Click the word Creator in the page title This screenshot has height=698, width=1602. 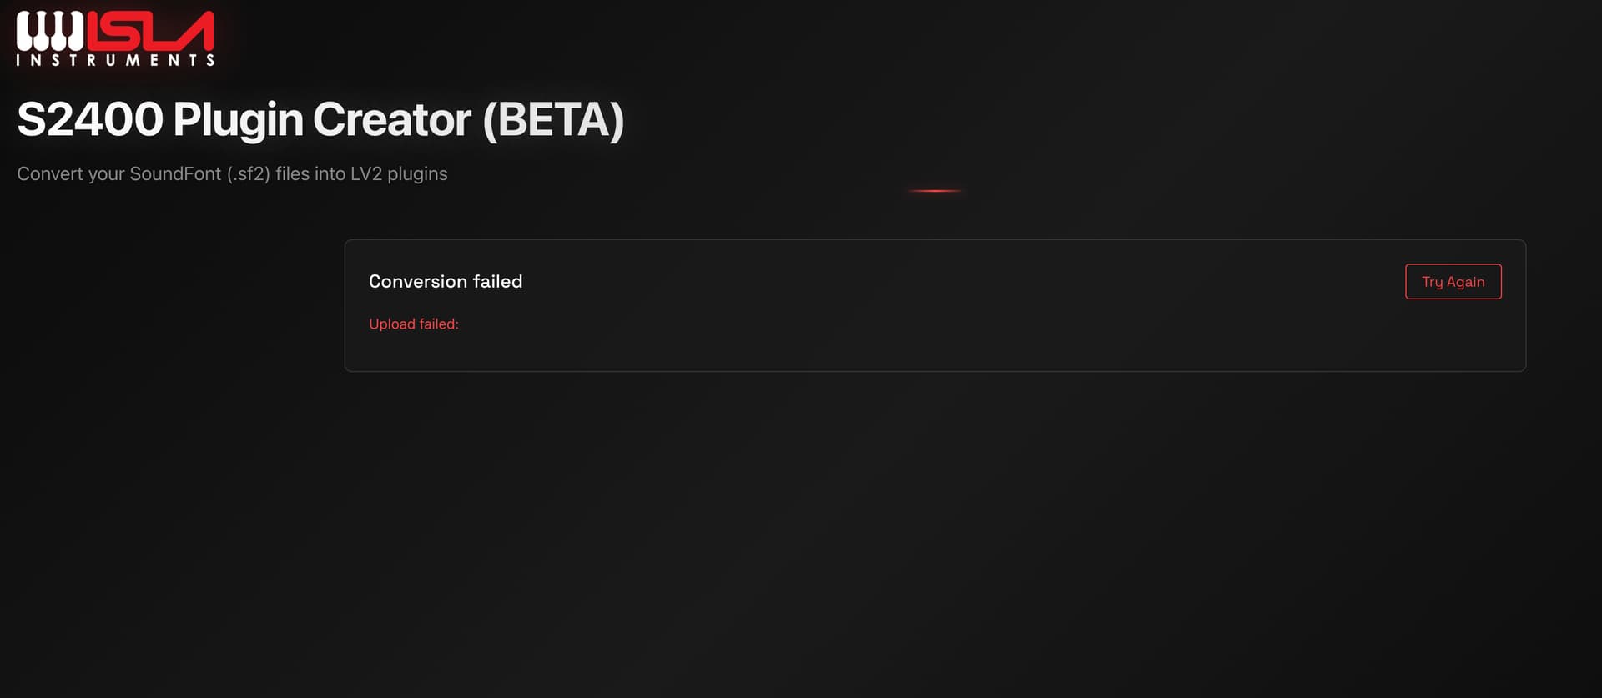pos(391,120)
